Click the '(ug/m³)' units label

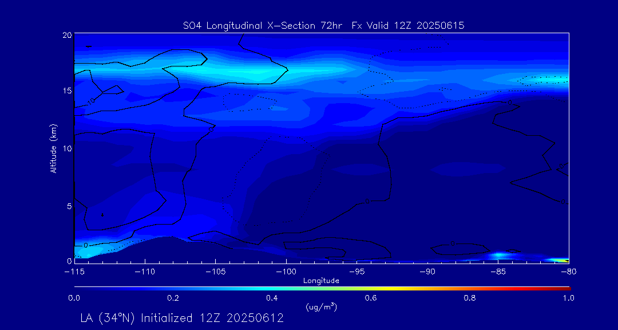point(321,307)
